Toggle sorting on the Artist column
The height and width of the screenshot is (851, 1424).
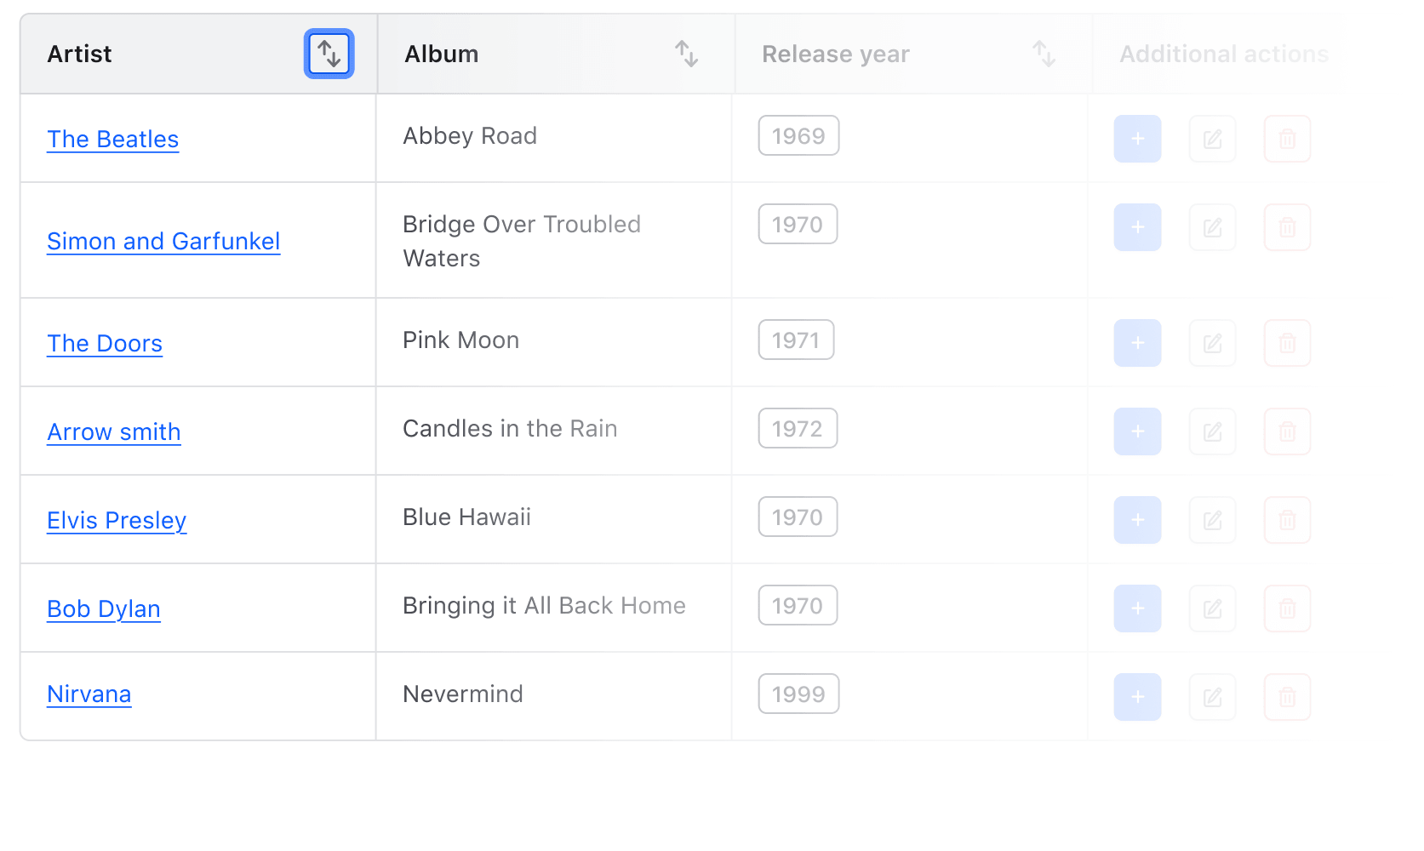pyautogui.click(x=329, y=54)
